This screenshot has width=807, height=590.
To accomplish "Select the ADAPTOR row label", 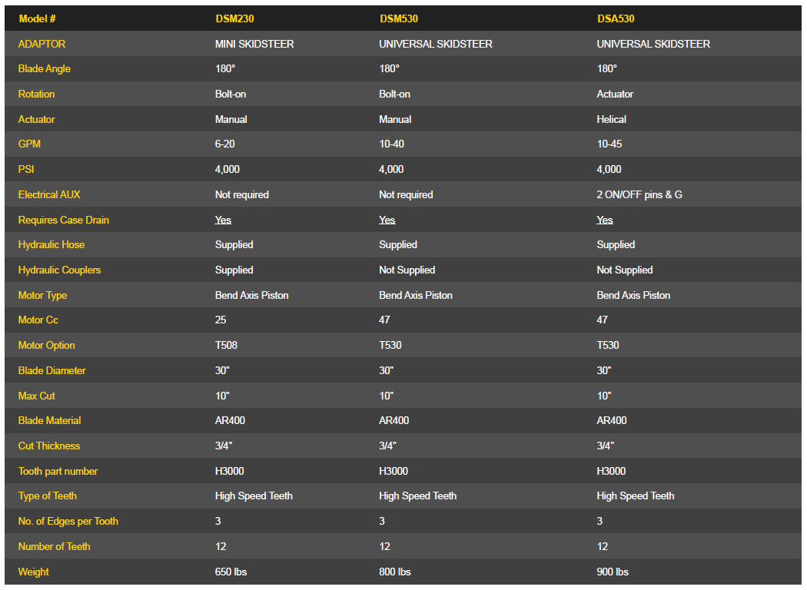I will pyautogui.click(x=42, y=44).
